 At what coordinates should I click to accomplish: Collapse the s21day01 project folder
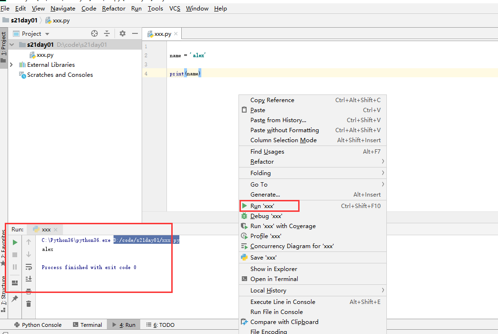point(12,44)
